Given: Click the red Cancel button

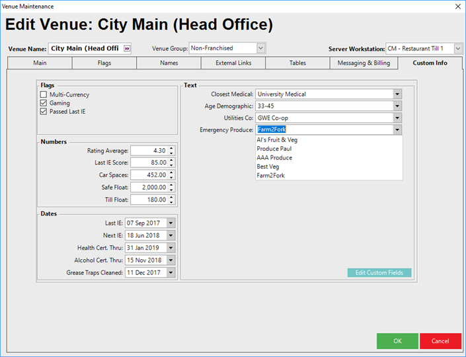Looking at the screenshot, I should (x=440, y=341).
